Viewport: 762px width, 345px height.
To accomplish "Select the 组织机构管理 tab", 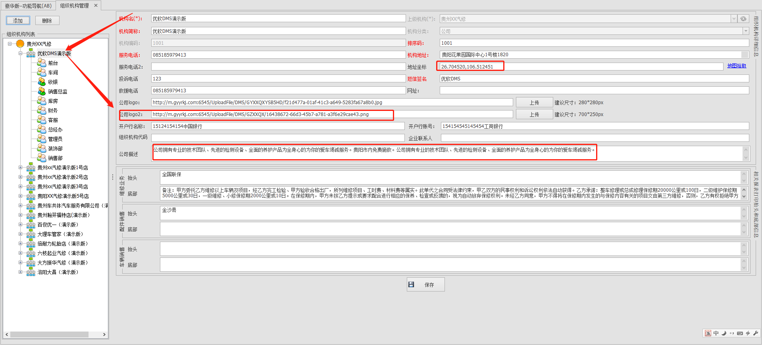I will 75,6.
